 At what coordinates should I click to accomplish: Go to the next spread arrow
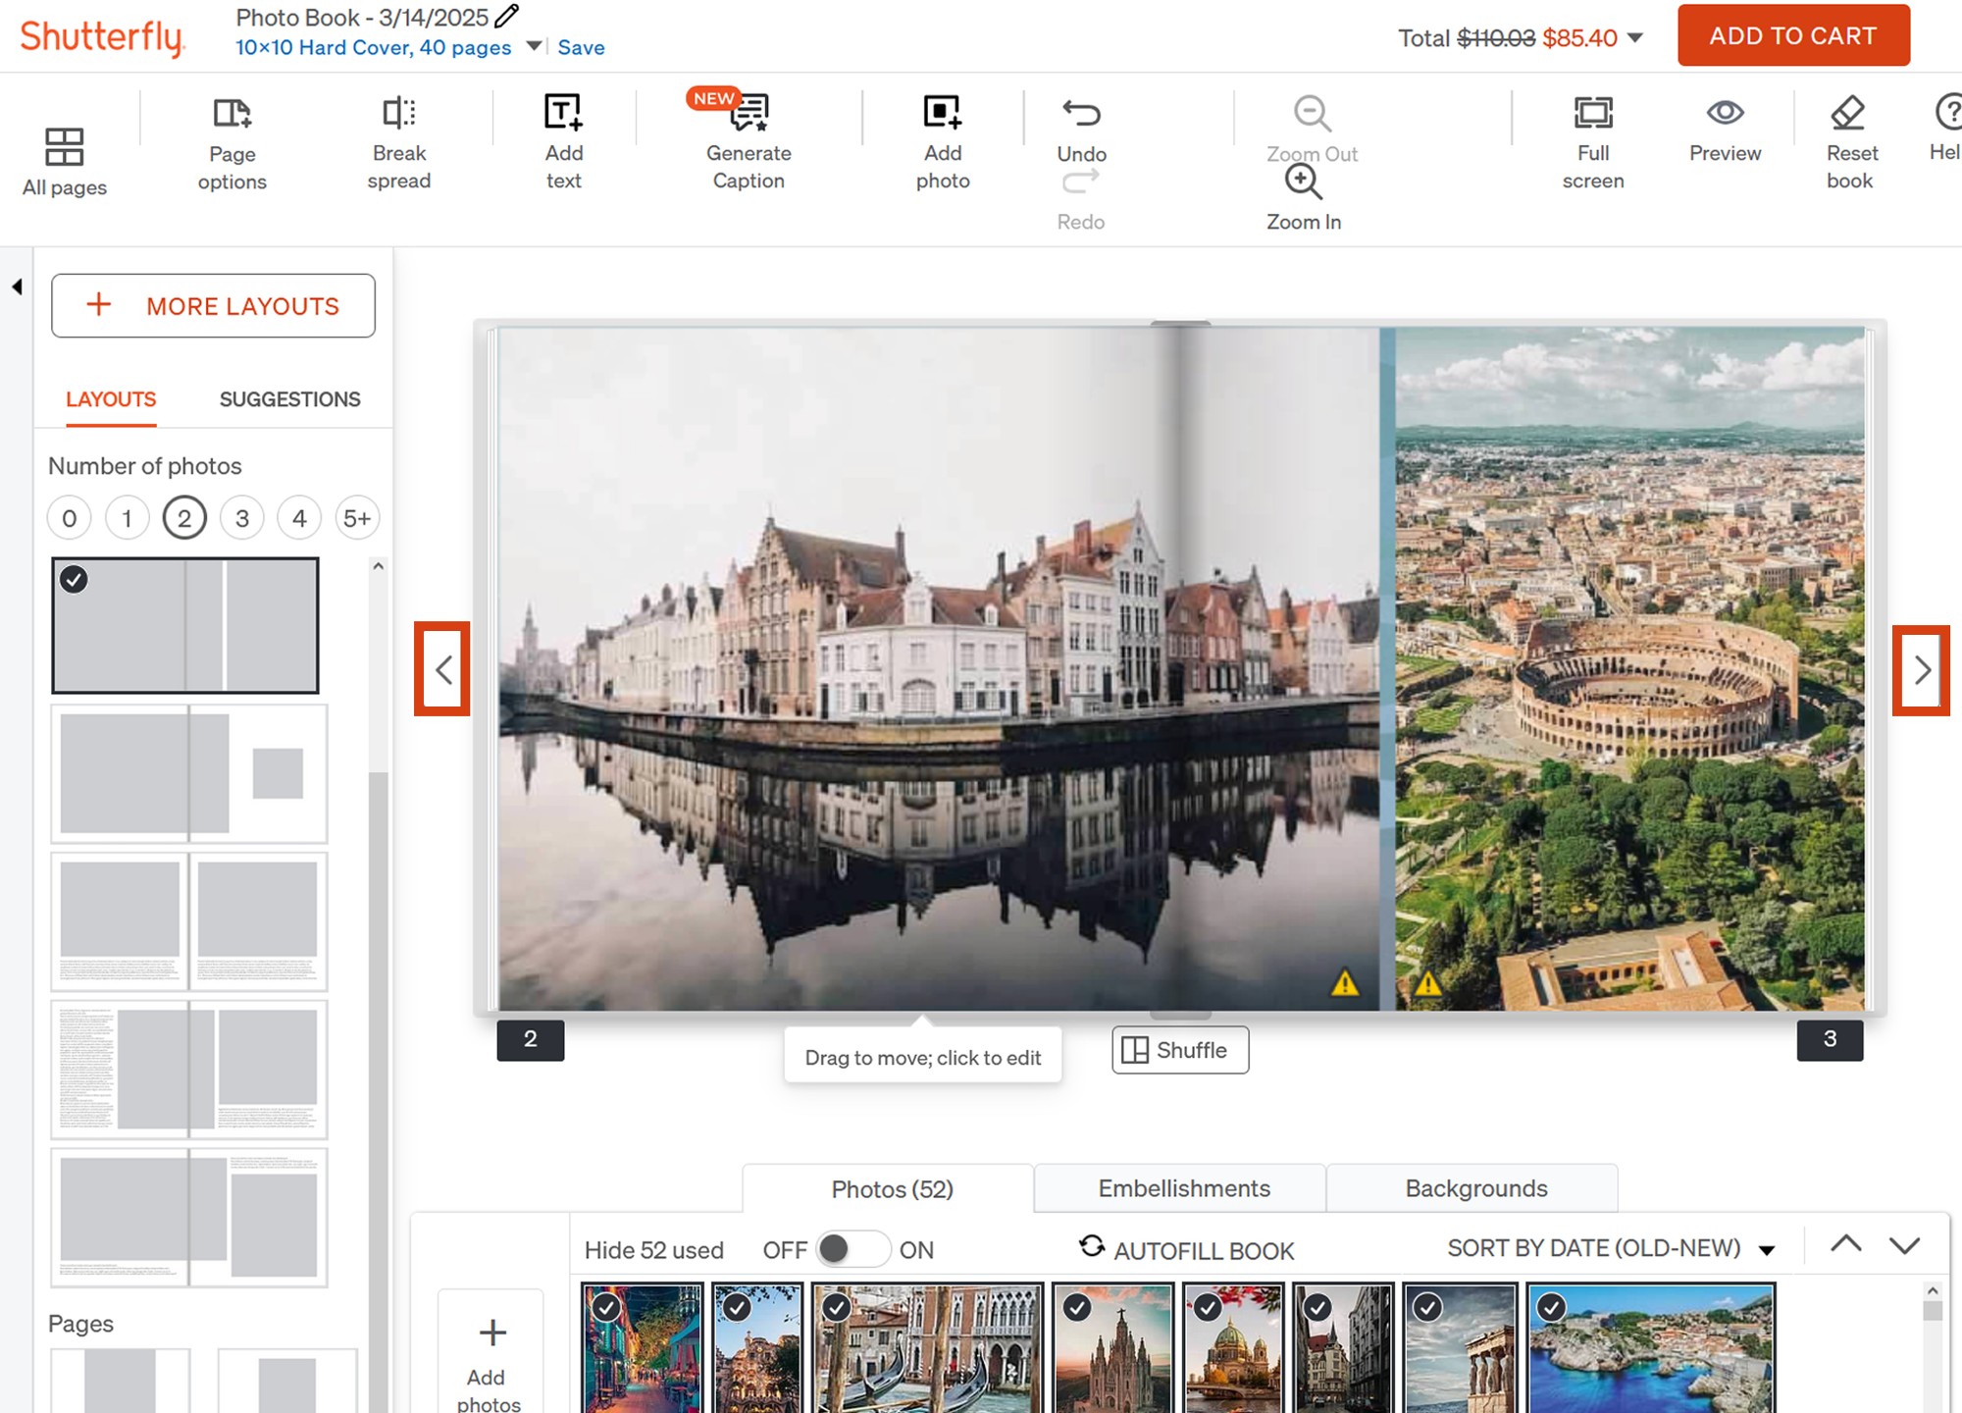1921,670
